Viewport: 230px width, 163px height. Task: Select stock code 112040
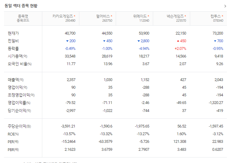click(144, 21)
